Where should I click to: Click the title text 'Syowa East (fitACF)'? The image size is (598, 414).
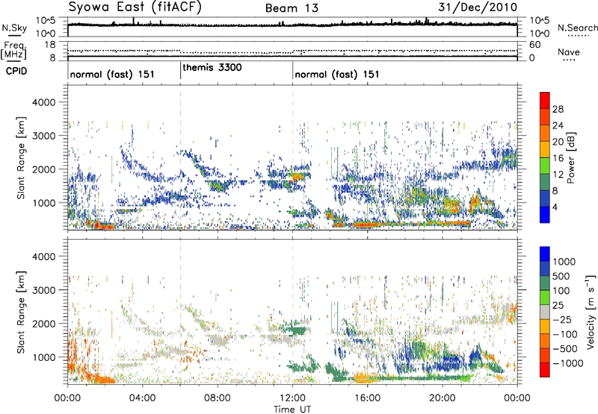point(135,7)
